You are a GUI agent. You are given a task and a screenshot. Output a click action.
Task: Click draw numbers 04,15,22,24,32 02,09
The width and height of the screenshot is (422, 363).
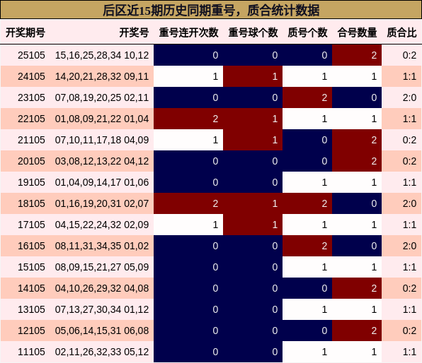click(102, 225)
